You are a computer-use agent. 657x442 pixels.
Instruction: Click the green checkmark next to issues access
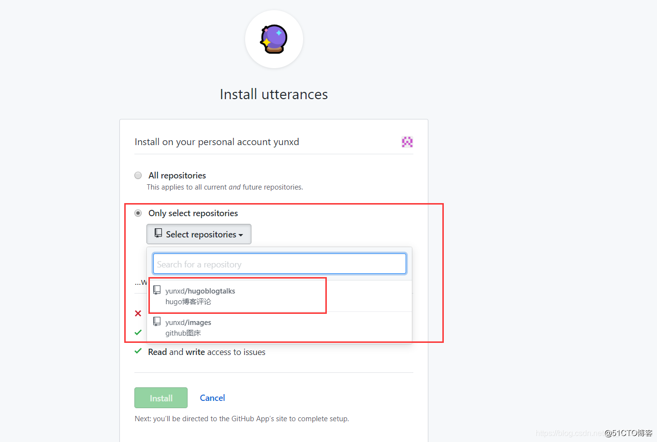tap(138, 351)
